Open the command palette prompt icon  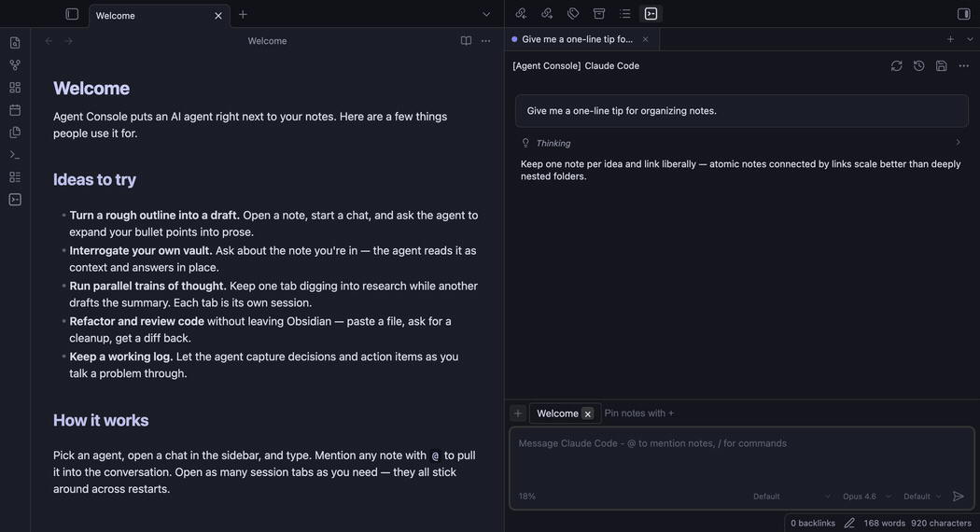15,154
